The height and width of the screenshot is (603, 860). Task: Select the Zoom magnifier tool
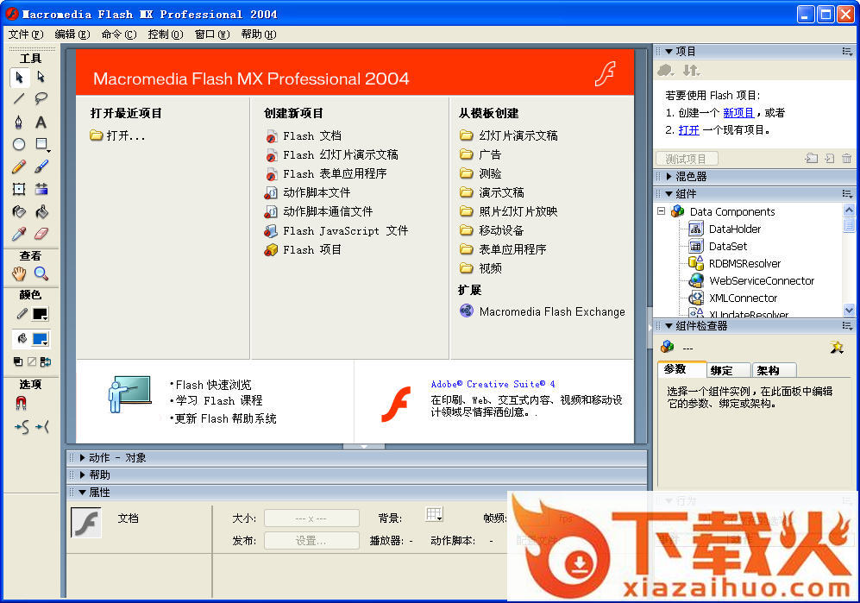click(x=41, y=273)
